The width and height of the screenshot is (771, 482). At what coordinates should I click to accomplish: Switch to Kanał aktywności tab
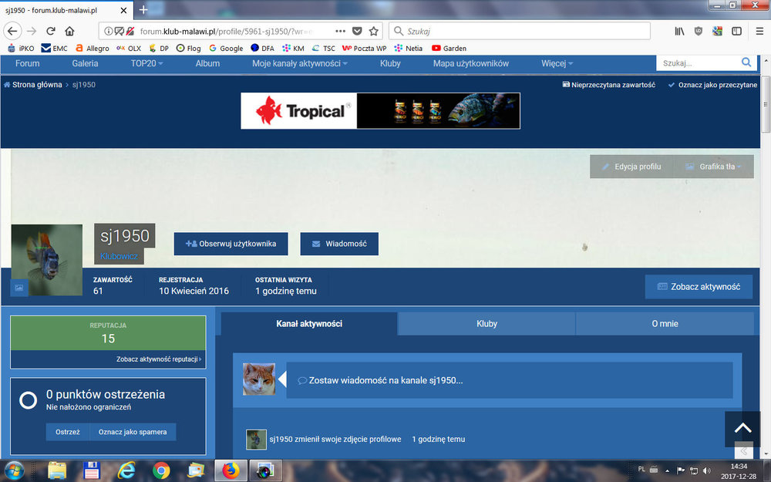coord(309,324)
